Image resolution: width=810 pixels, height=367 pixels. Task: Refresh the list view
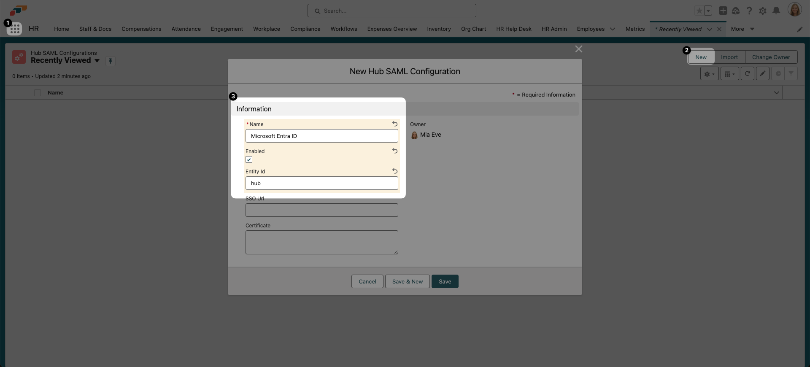[747, 74]
